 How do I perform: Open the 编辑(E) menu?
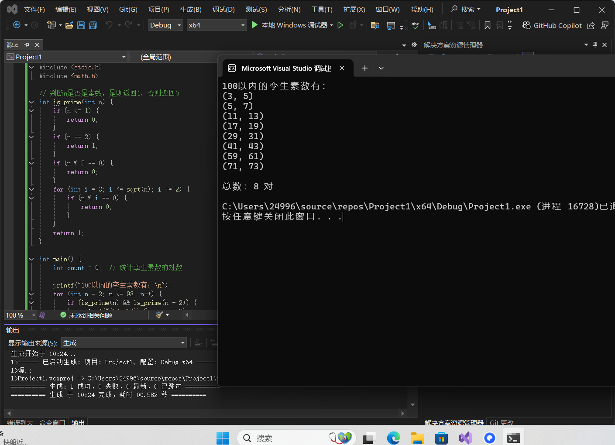(x=65, y=10)
